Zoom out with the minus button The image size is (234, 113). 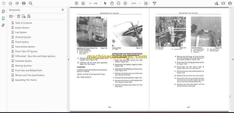pyautogui.click(x=119, y=3)
